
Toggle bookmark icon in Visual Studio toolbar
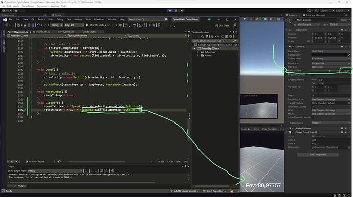pyautogui.click(x=159, y=25)
